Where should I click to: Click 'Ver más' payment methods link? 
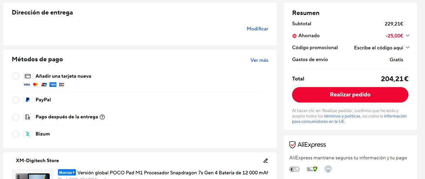click(x=259, y=60)
